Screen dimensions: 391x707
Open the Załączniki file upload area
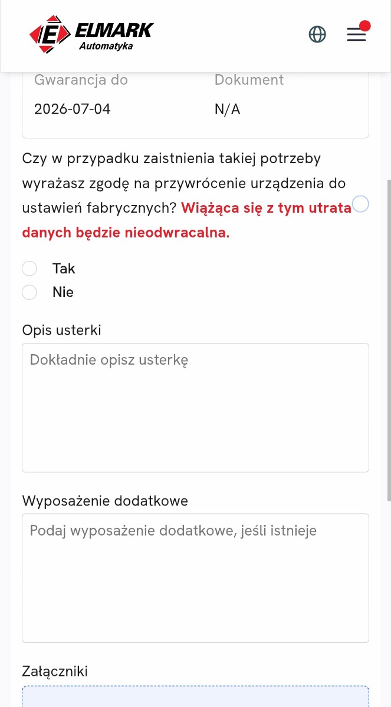[x=195, y=698]
